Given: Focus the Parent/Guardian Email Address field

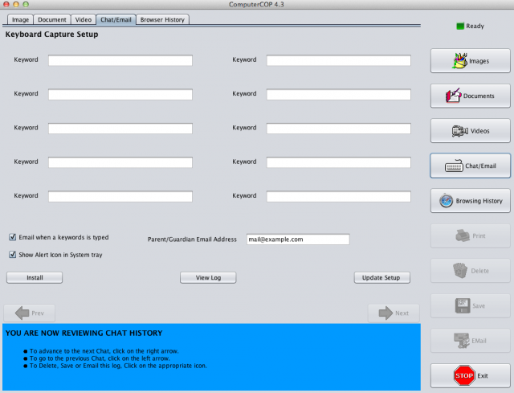Looking at the screenshot, I should 298,239.
